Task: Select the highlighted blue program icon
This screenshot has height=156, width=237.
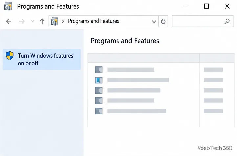Action: tap(99, 80)
